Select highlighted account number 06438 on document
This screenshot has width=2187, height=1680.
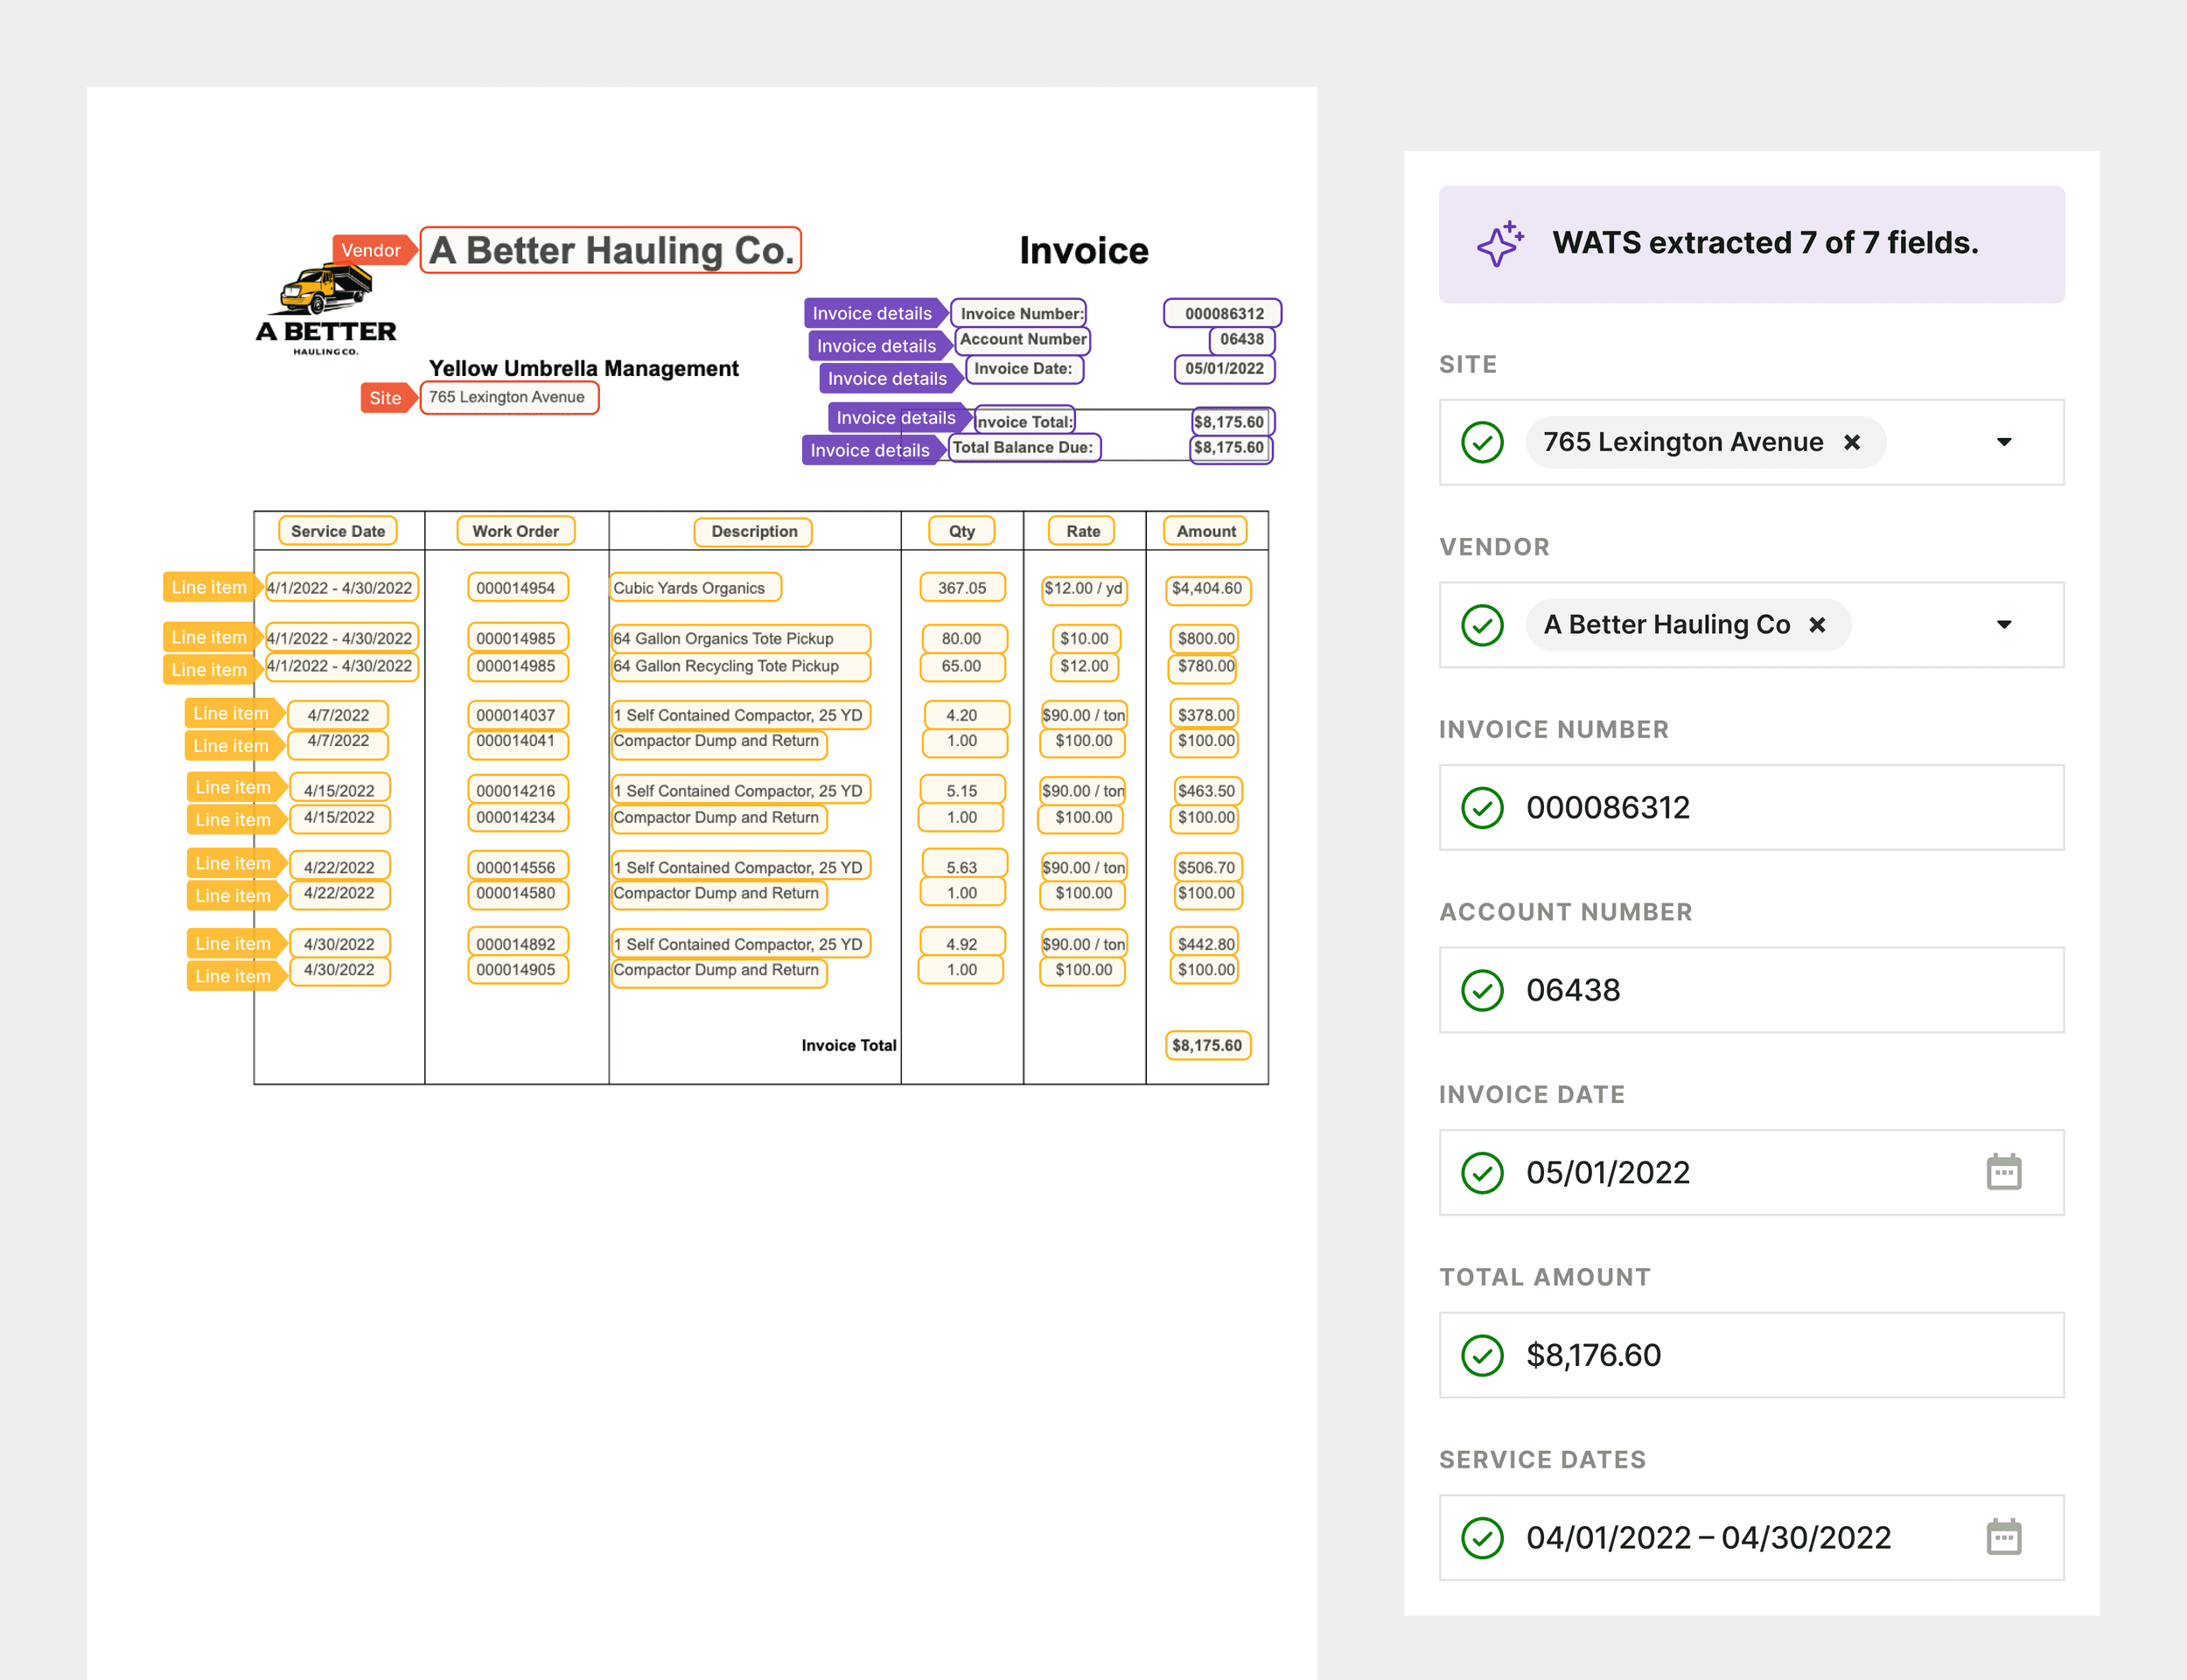[1242, 340]
